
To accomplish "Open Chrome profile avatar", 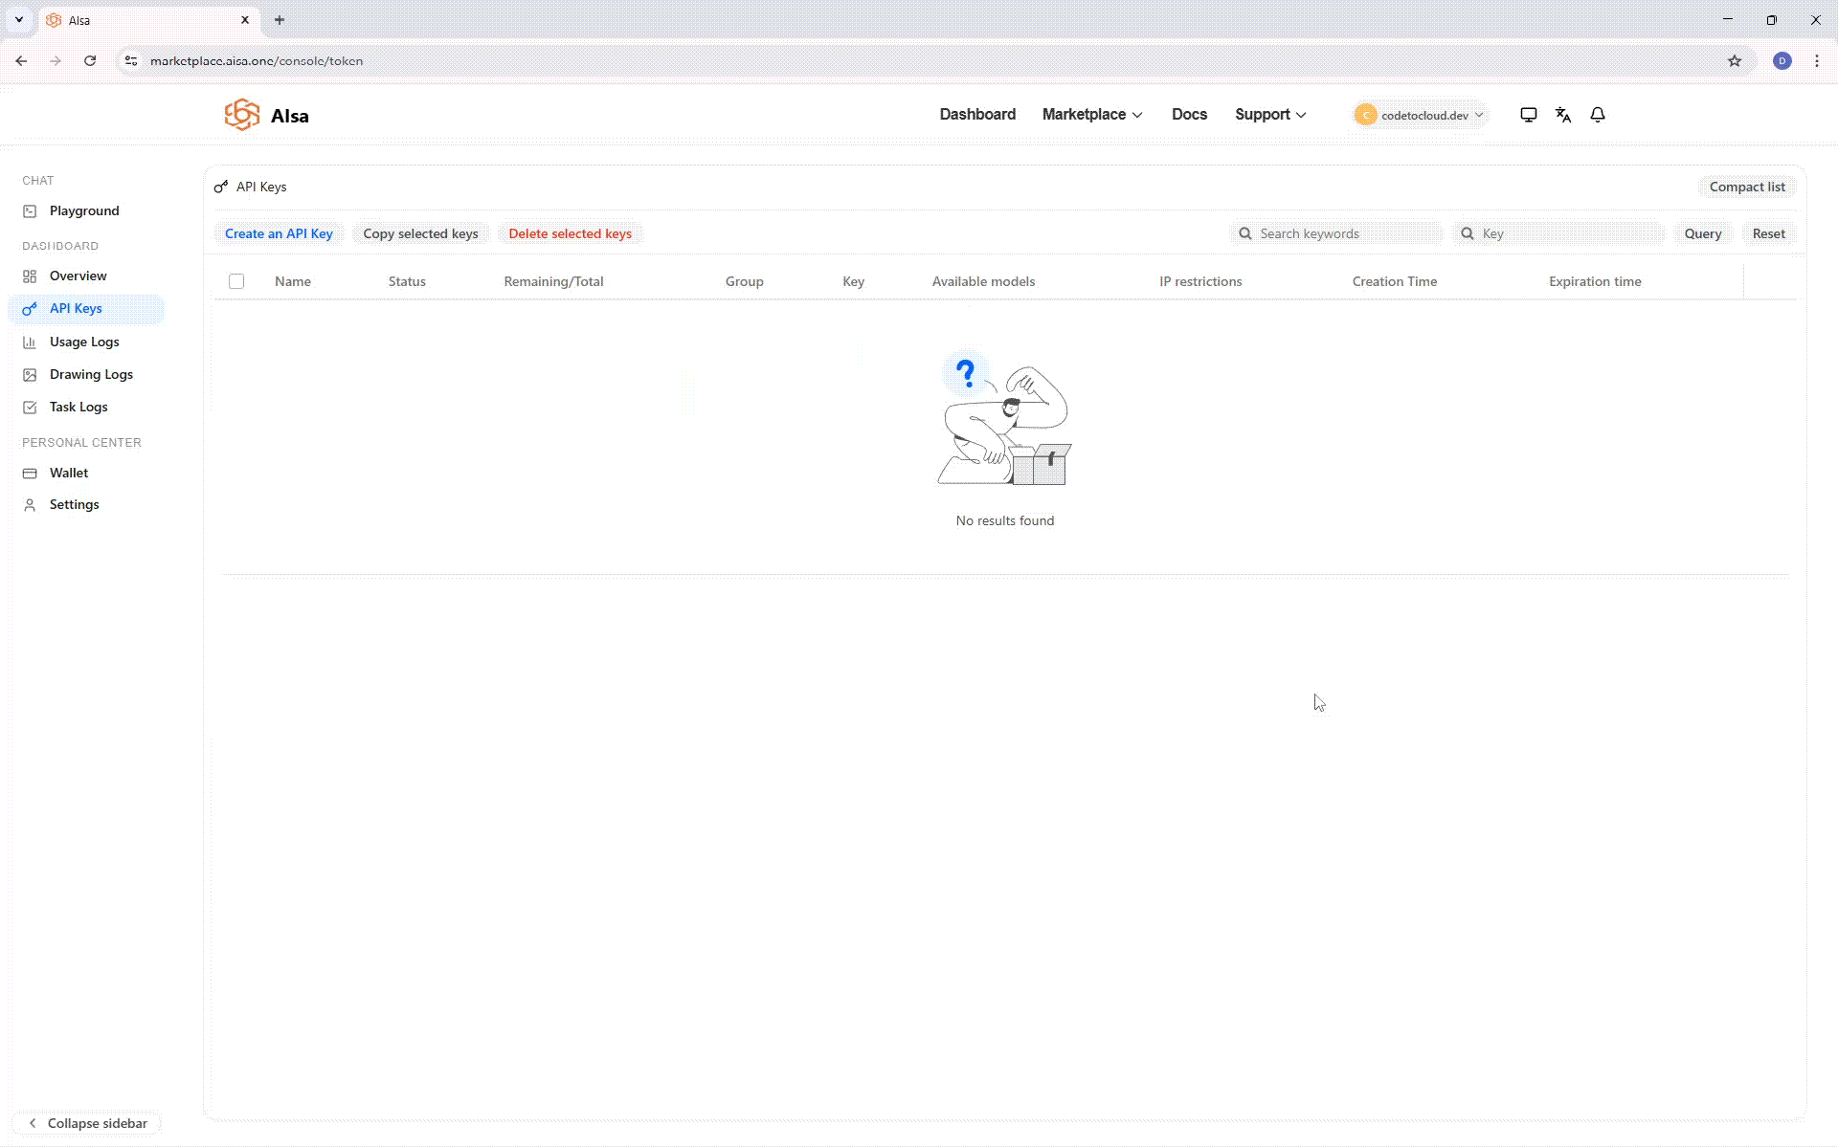I will 1782,61.
